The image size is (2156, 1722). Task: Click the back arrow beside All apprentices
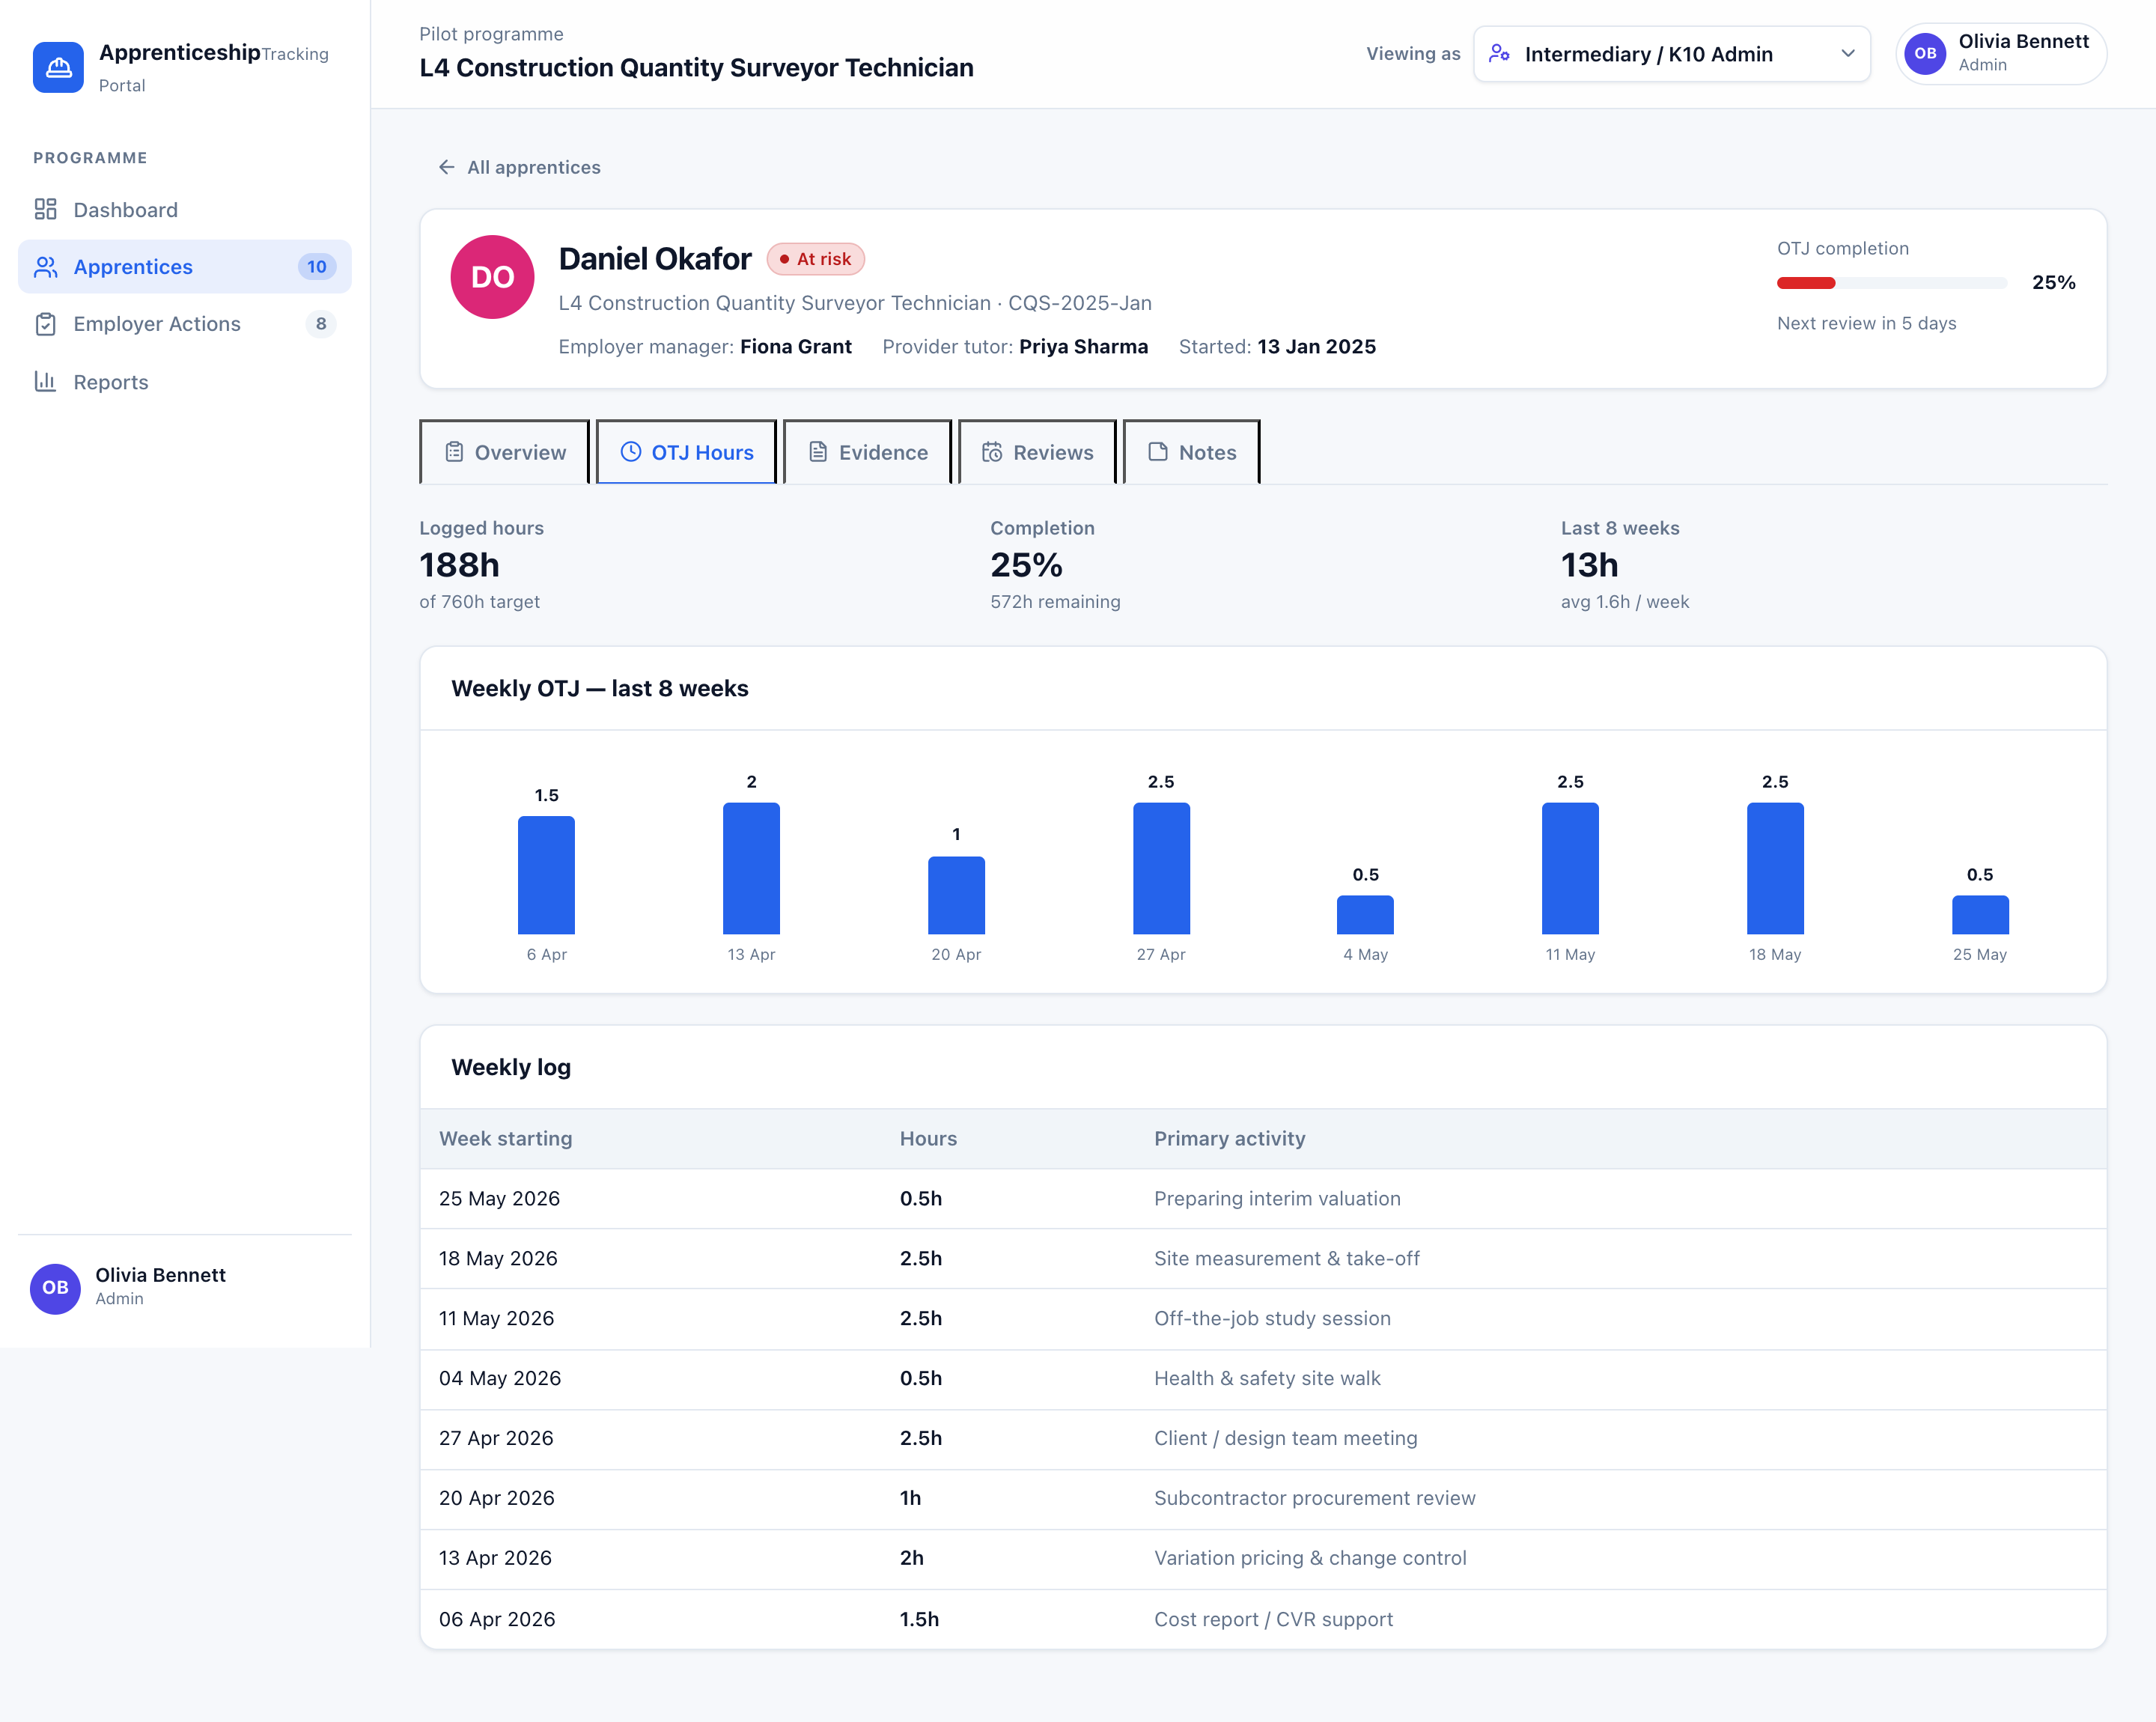(x=447, y=167)
